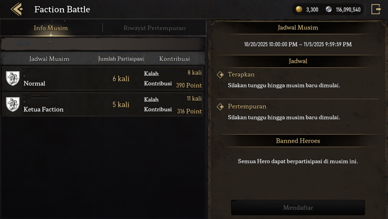
Task: Click the gold coin currency icon
Action: point(299,10)
